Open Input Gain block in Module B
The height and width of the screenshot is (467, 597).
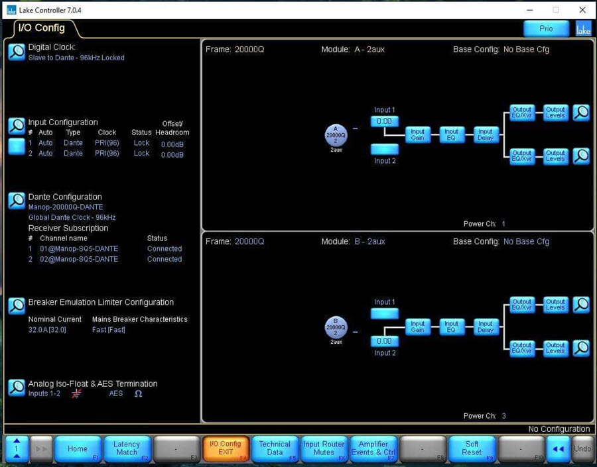tap(418, 327)
